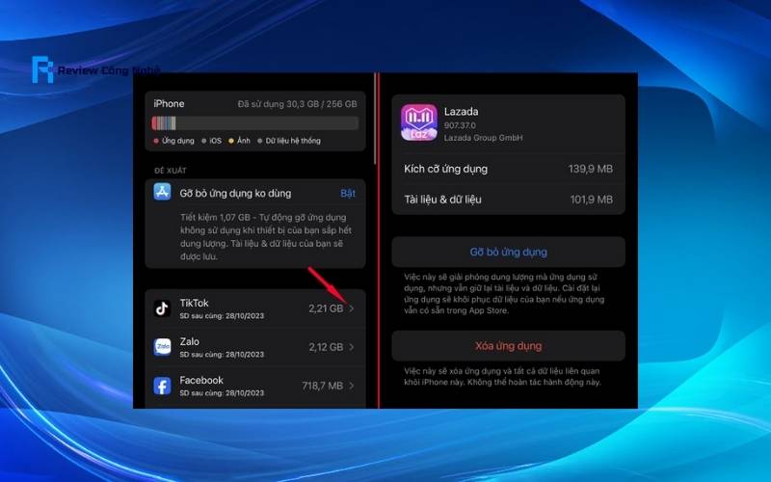Click the 718,7 MB size value

[323, 386]
